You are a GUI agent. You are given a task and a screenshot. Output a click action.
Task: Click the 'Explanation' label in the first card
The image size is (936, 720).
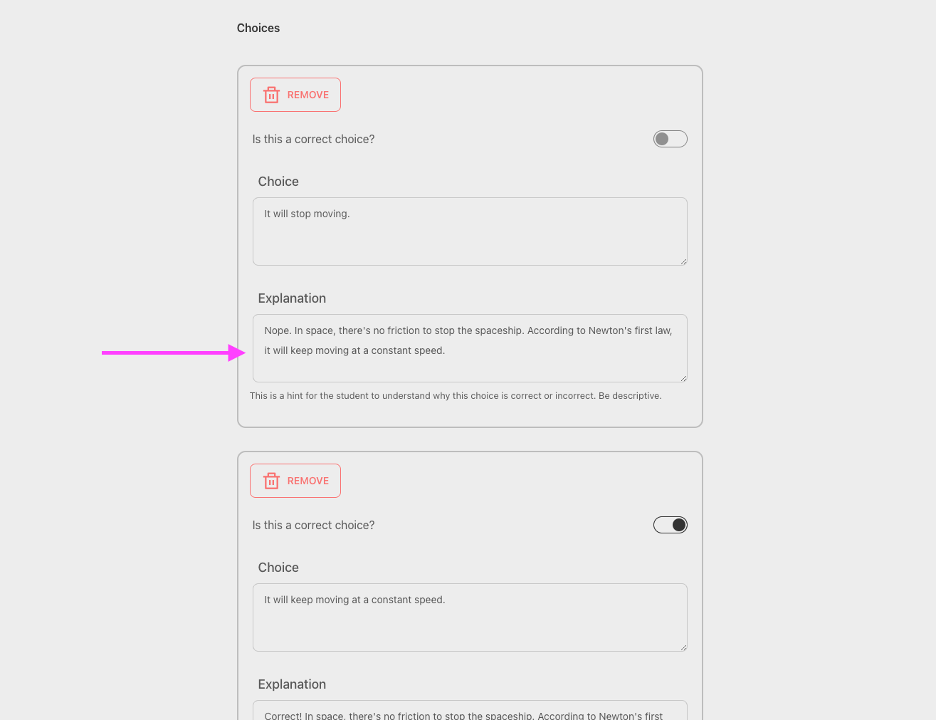(x=292, y=298)
